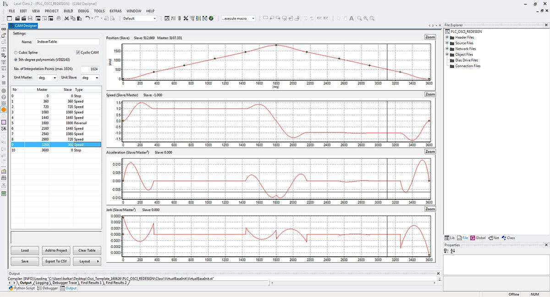
Task: Click the sort A-Z icon in Properties panel
Action: click(452, 251)
